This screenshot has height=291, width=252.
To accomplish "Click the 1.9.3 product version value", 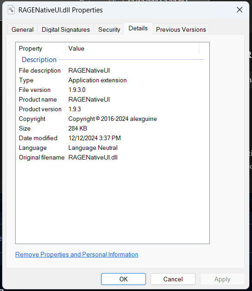I will click(75, 109).
